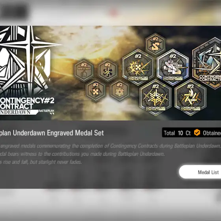The image size is (221, 221).
Task: Click the Obtained status label
Action: coord(212,133)
